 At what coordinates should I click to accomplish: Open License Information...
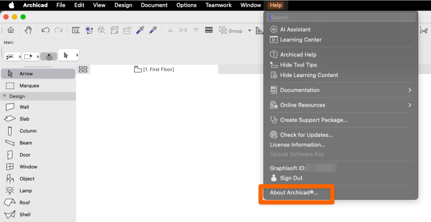341,145
